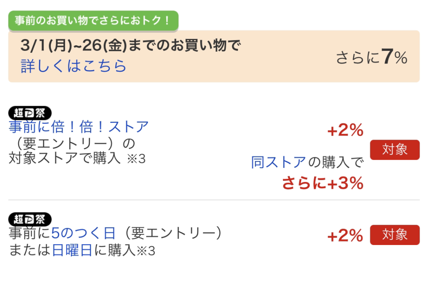This screenshot has height=284, width=430.
Task: Open the 日曜日 link
Action: (x=72, y=250)
